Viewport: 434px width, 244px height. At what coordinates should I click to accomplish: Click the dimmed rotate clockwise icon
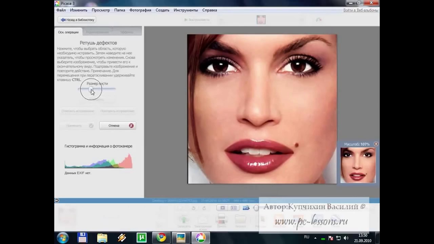click(204, 208)
